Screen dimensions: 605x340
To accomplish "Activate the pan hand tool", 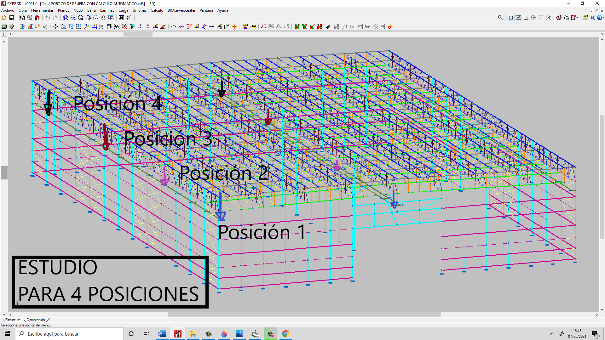I will point(104,18).
